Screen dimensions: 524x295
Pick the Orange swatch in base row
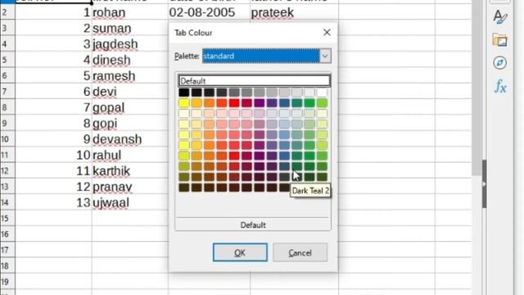[x=209, y=102]
